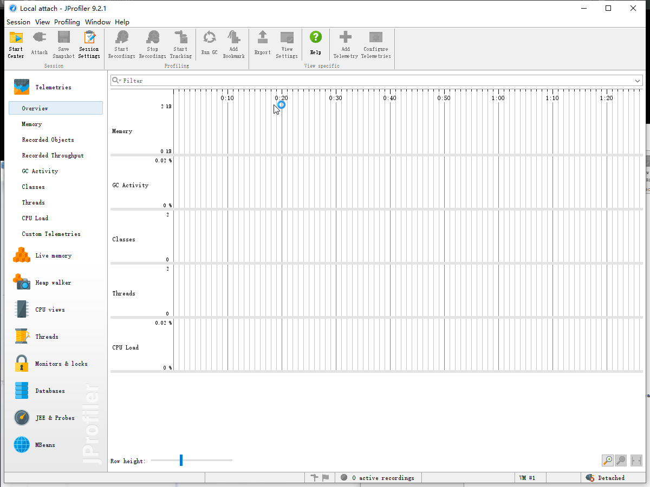Screen dimensions: 650x487
Task: Click into the Filter text field
Action: coord(377,81)
